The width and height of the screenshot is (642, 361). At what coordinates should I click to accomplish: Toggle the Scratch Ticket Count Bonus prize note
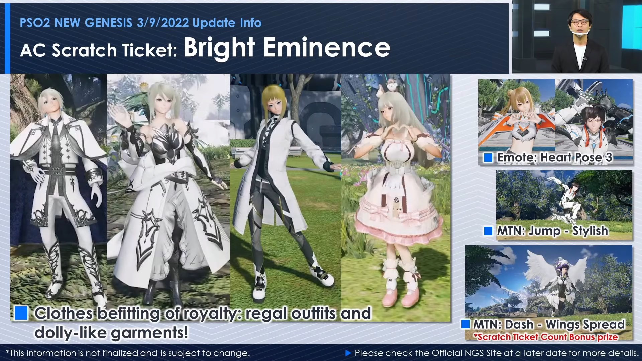tap(546, 337)
